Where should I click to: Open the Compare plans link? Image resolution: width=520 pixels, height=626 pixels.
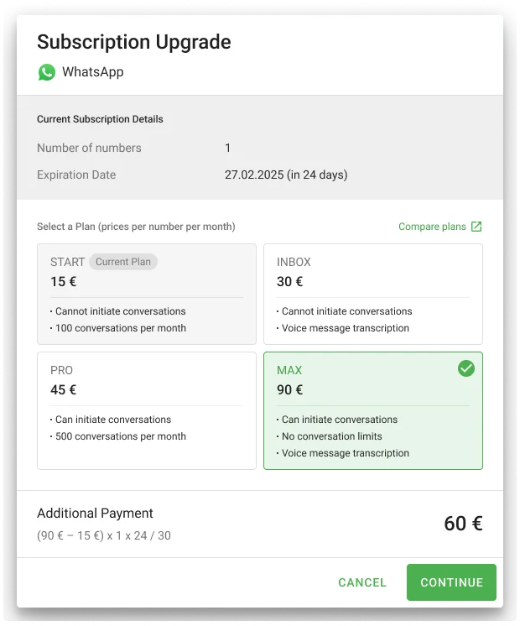(x=432, y=227)
